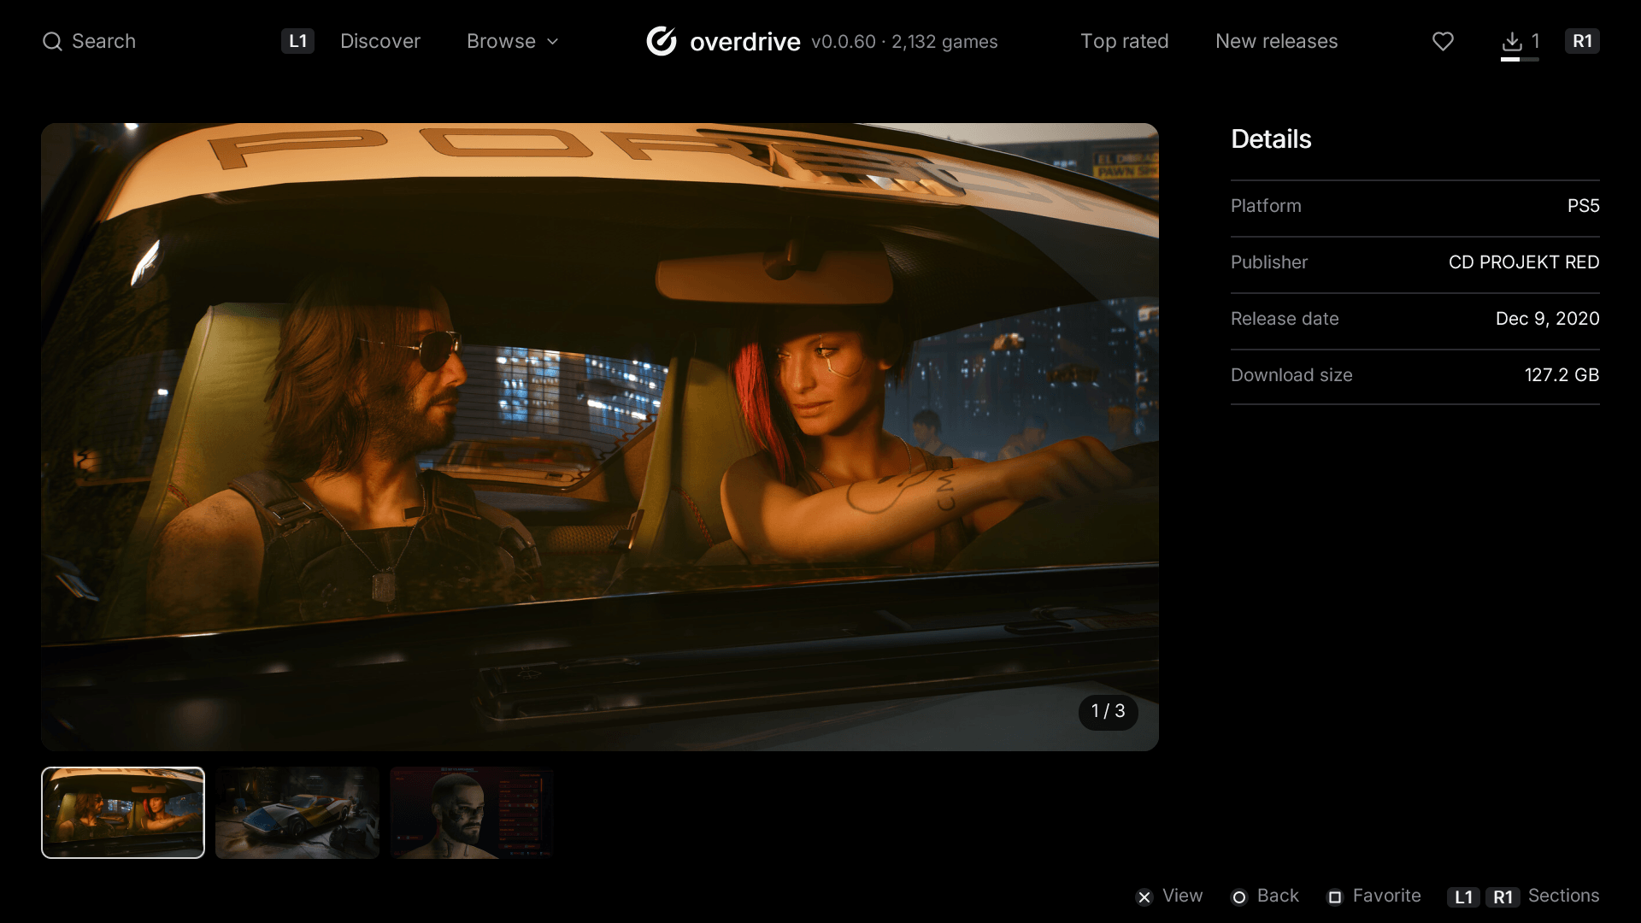The image size is (1641, 923).
Task: Click the X View hint icon
Action: pyautogui.click(x=1144, y=897)
